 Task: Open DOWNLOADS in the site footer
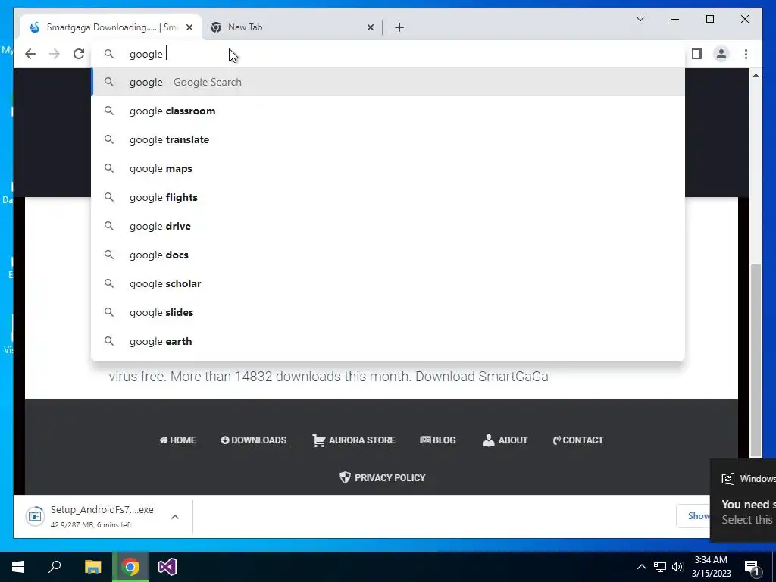[x=253, y=440]
